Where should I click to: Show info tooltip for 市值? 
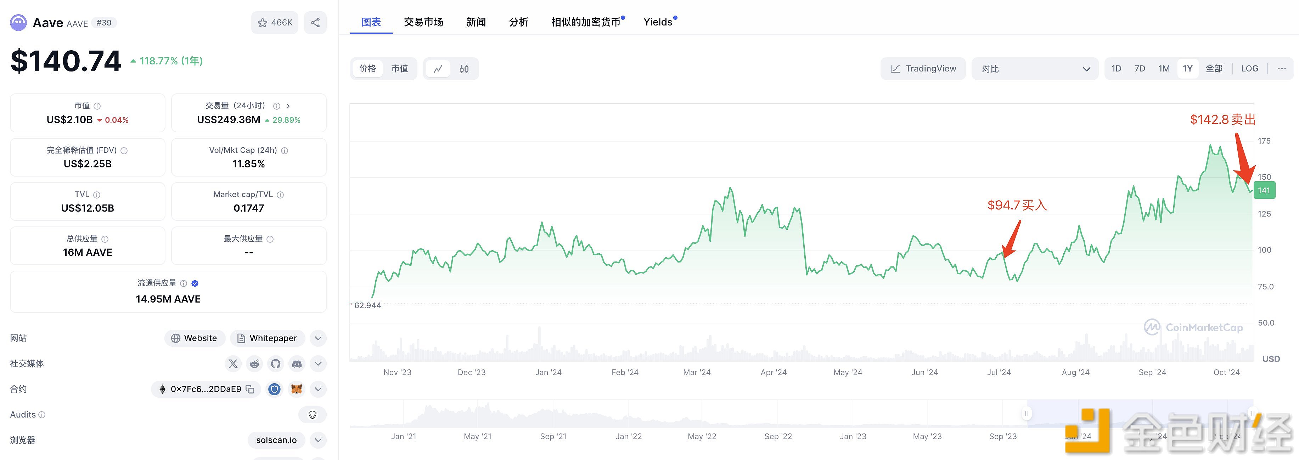coord(97,106)
